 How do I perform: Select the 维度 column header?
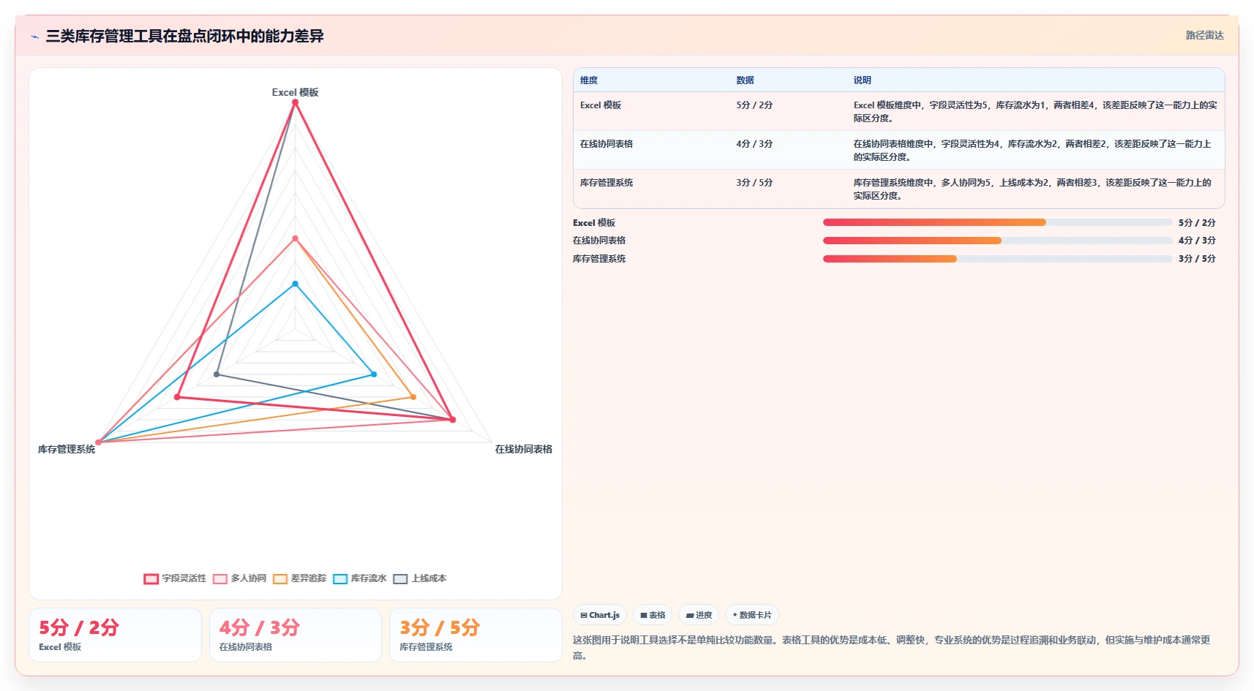tap(589, 80)
